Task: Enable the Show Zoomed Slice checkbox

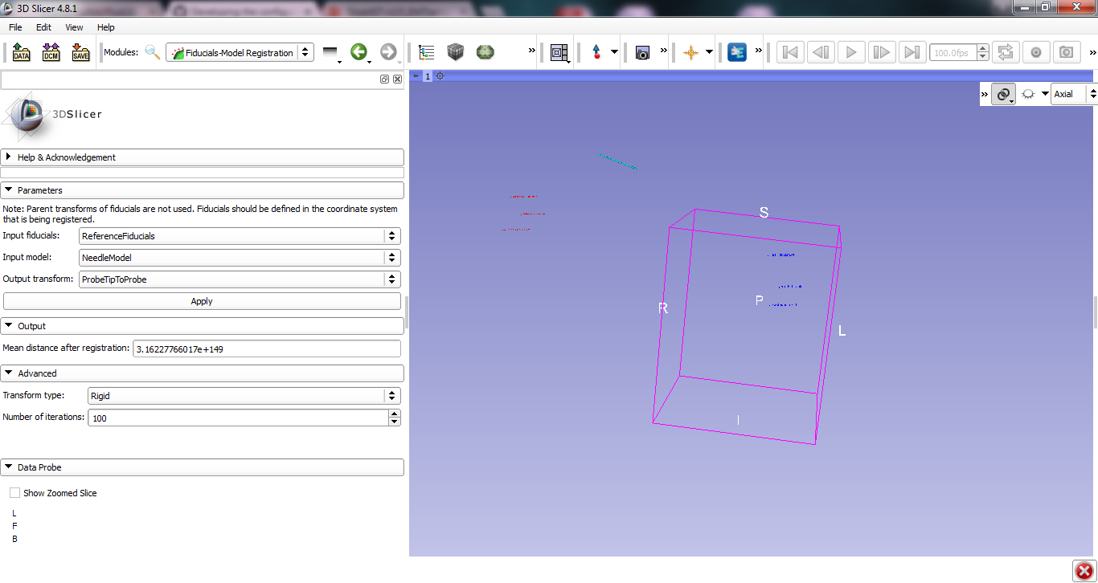Action: click(x=14, y=493)
